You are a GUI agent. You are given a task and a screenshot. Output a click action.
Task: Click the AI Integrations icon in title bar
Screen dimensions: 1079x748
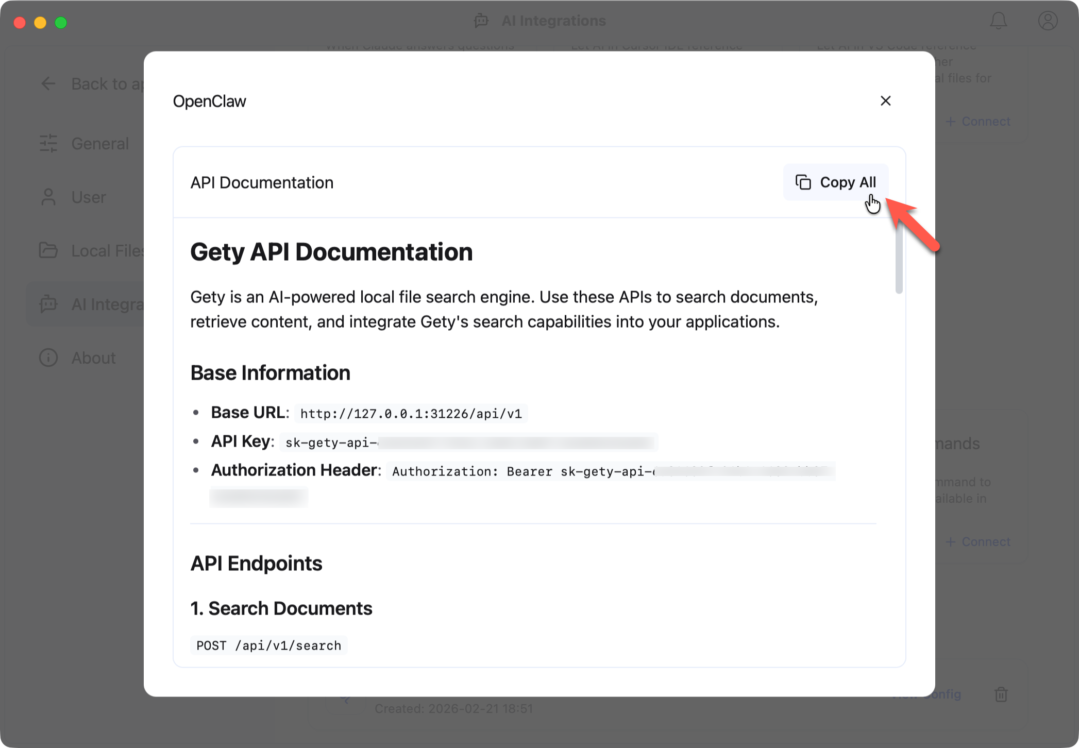point(480,21)
